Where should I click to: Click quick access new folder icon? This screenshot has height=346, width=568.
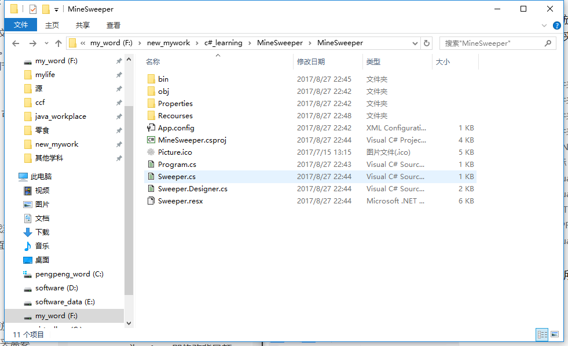tap(46, 9)
